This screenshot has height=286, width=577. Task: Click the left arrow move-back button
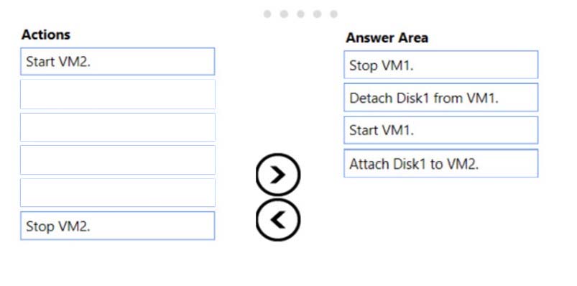[278, 220]
